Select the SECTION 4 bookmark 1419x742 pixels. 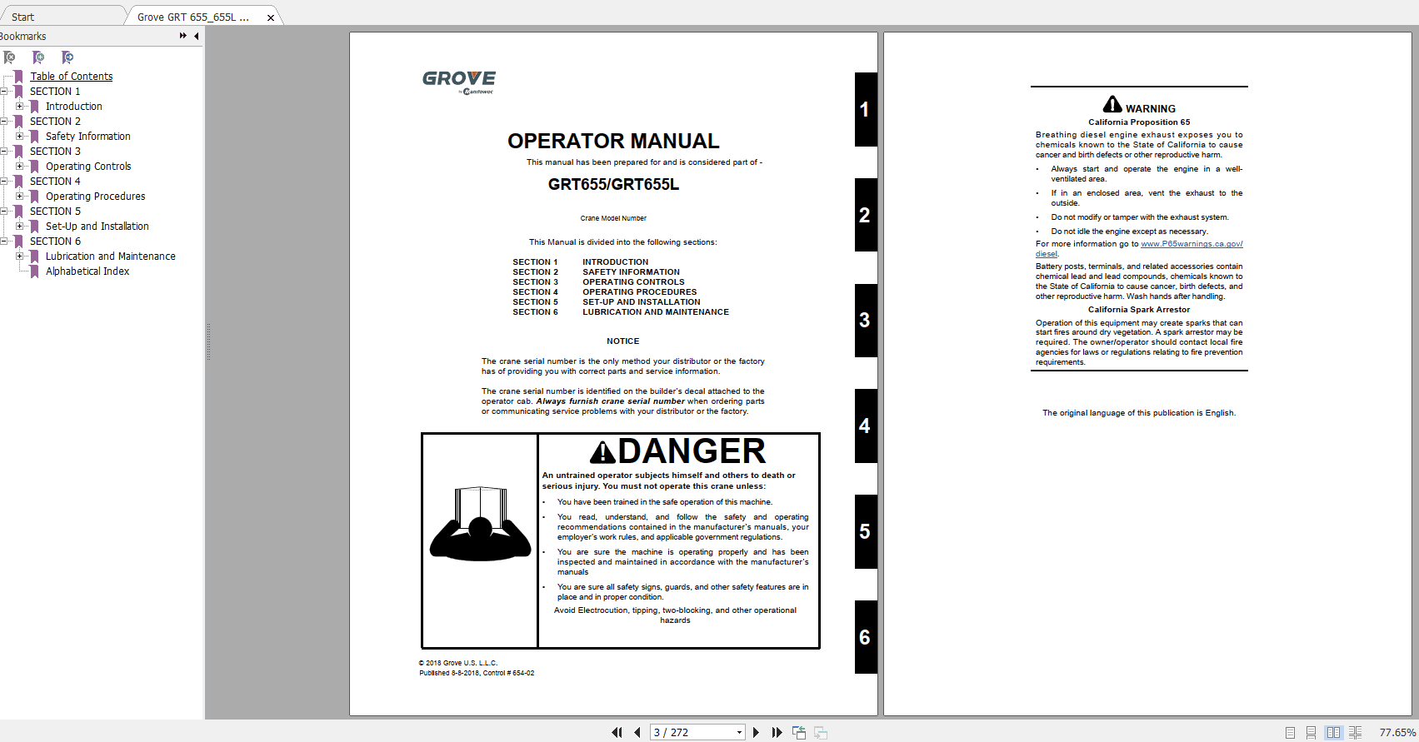[55, 182]
